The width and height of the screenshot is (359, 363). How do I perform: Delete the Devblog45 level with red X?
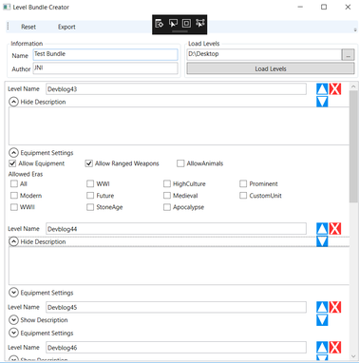335,307
